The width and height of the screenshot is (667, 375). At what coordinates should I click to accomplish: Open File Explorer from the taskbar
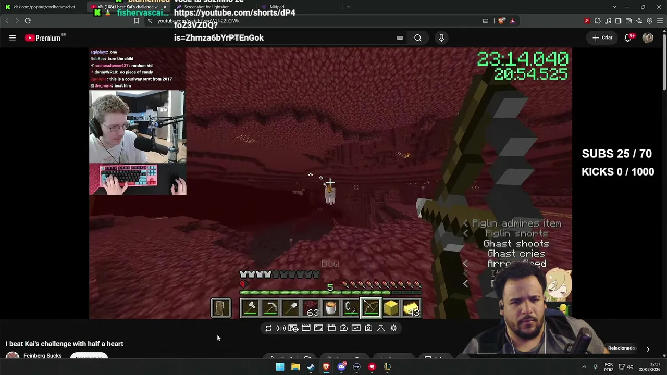pyautogui.click(x=295, y=367)
